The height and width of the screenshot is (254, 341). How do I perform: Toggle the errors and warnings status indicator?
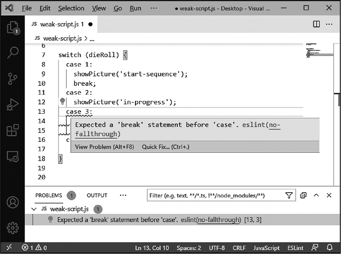click(x=34, y=248)
